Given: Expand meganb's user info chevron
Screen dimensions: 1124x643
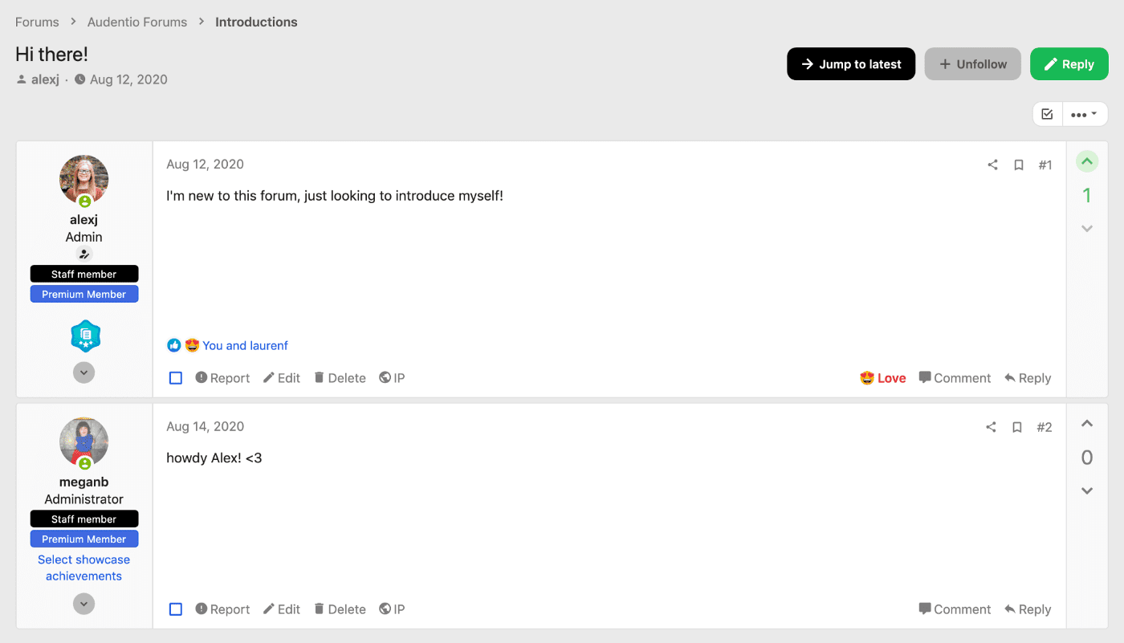Looking at the screenshot, I should [84, 604].
